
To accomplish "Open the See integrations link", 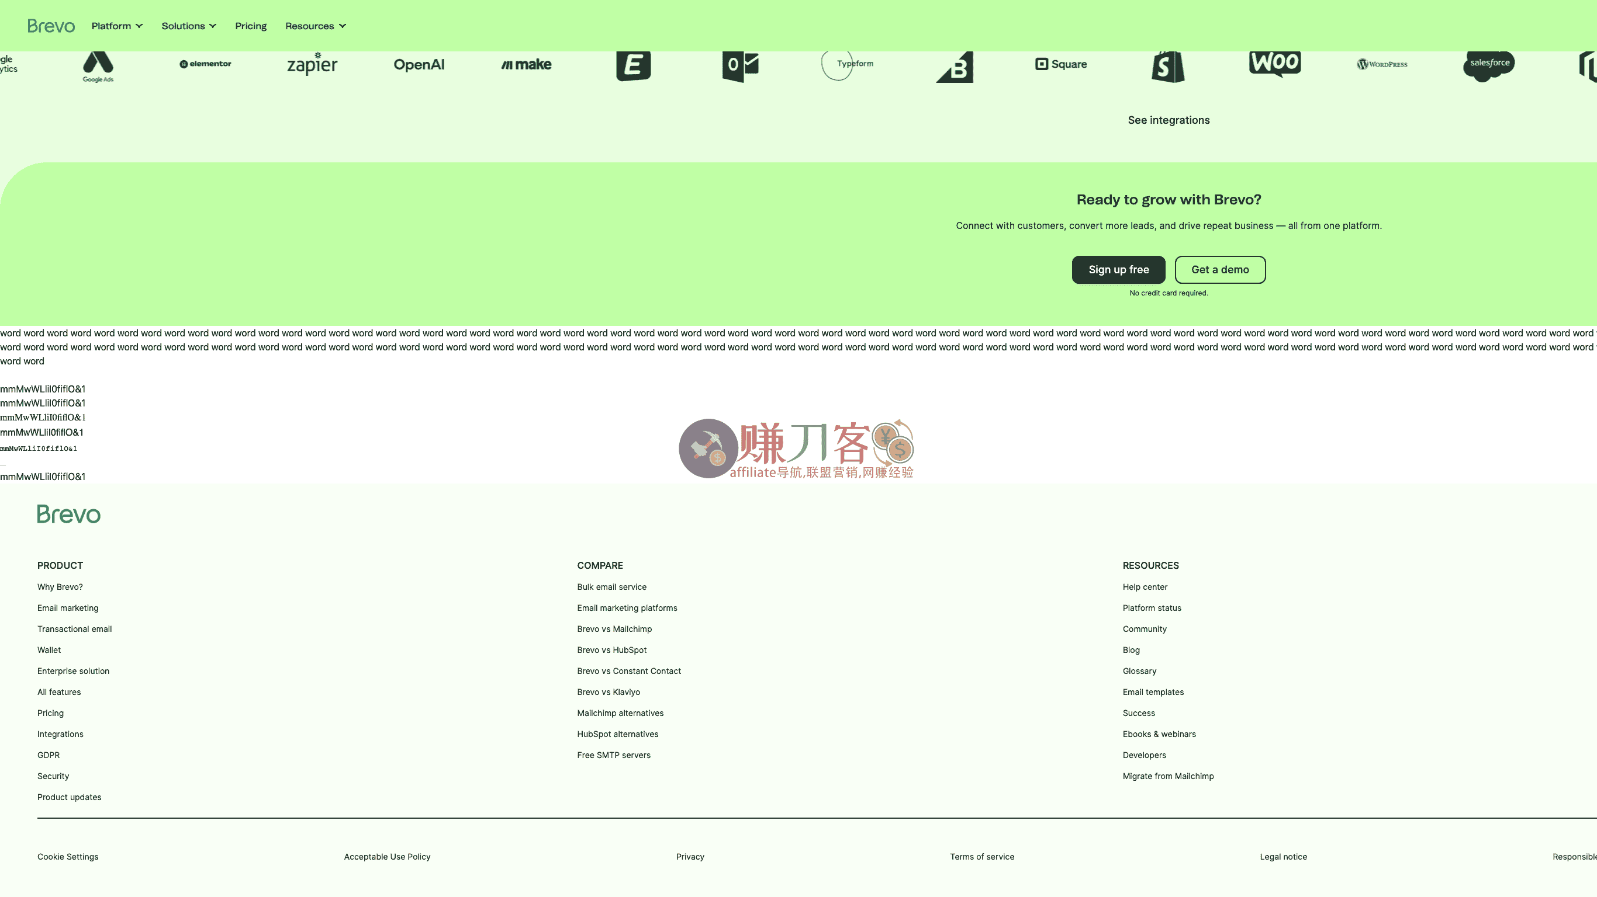I will click(1168, 120).
